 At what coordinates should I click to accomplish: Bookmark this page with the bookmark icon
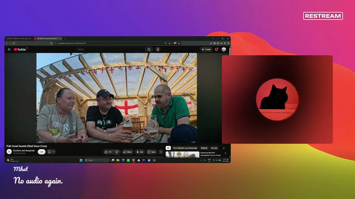[x=51, y=43]
